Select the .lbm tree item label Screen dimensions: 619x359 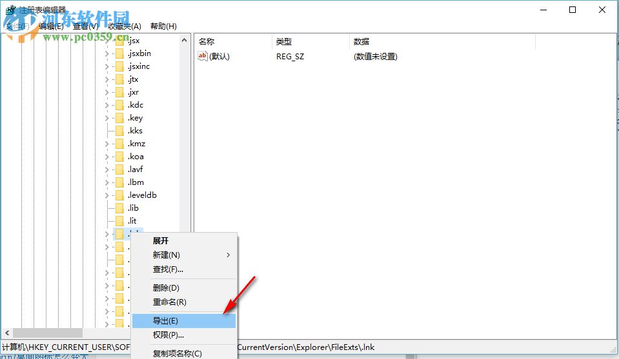136,182
